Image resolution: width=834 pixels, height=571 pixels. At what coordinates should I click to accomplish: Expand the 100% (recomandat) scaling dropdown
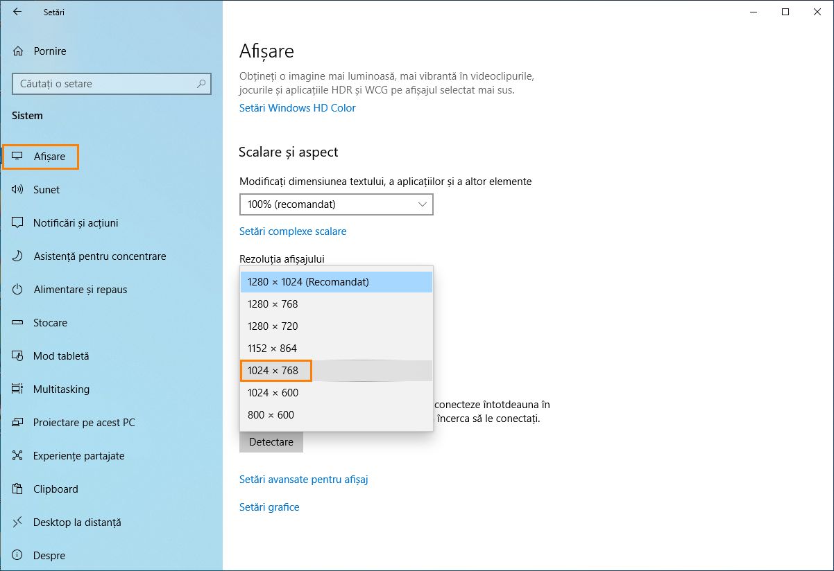click(x=337, y=204)
